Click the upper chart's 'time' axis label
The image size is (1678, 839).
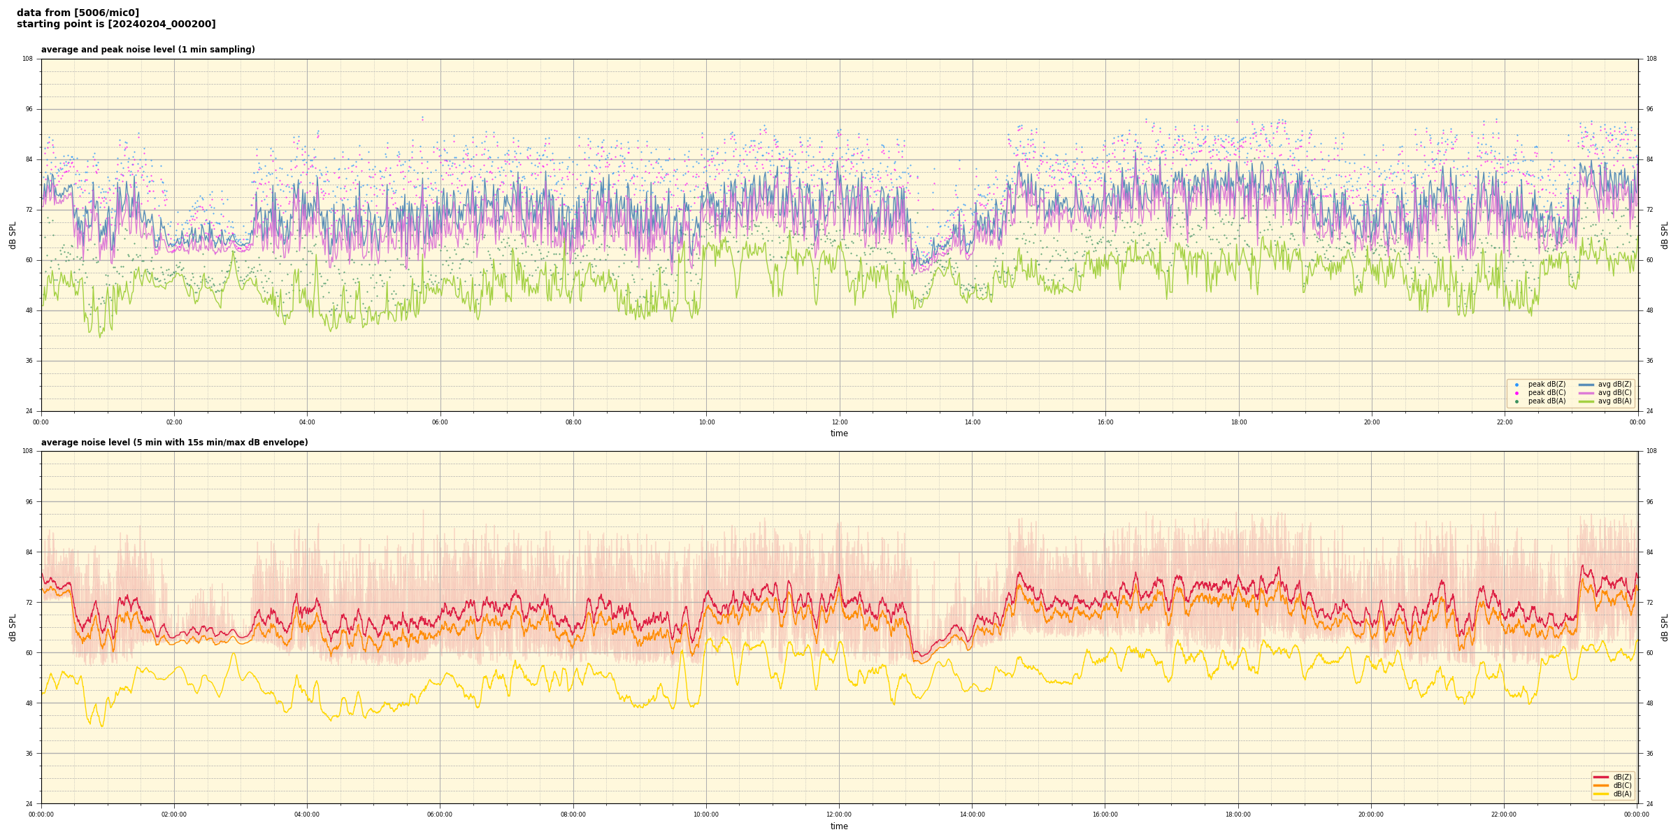tap(839, 433)
